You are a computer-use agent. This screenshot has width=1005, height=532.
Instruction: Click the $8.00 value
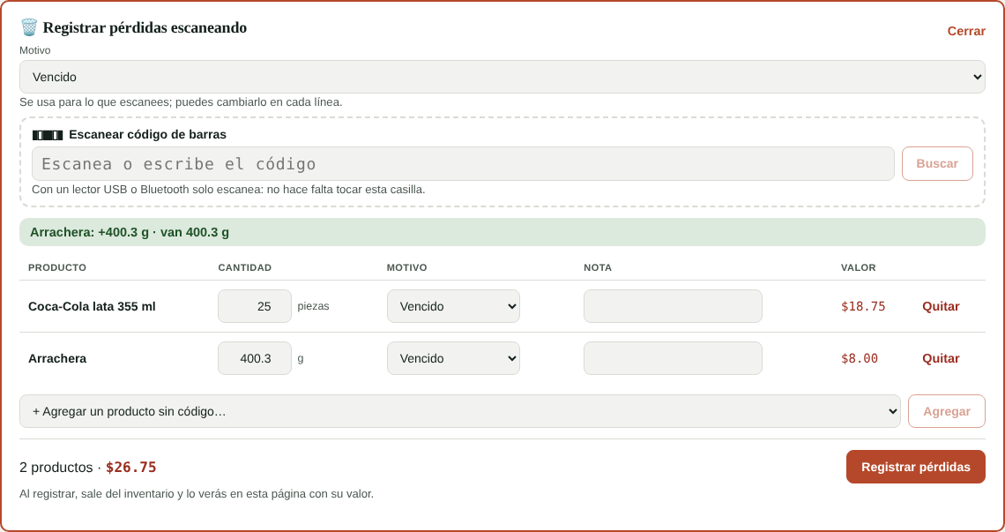(x=859, y=358)
